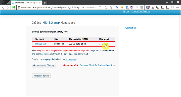The height and width of the screenshot is (97, 181).
Task: Take a screen capture
Action: pyautogui.click(x=158, y=7)
